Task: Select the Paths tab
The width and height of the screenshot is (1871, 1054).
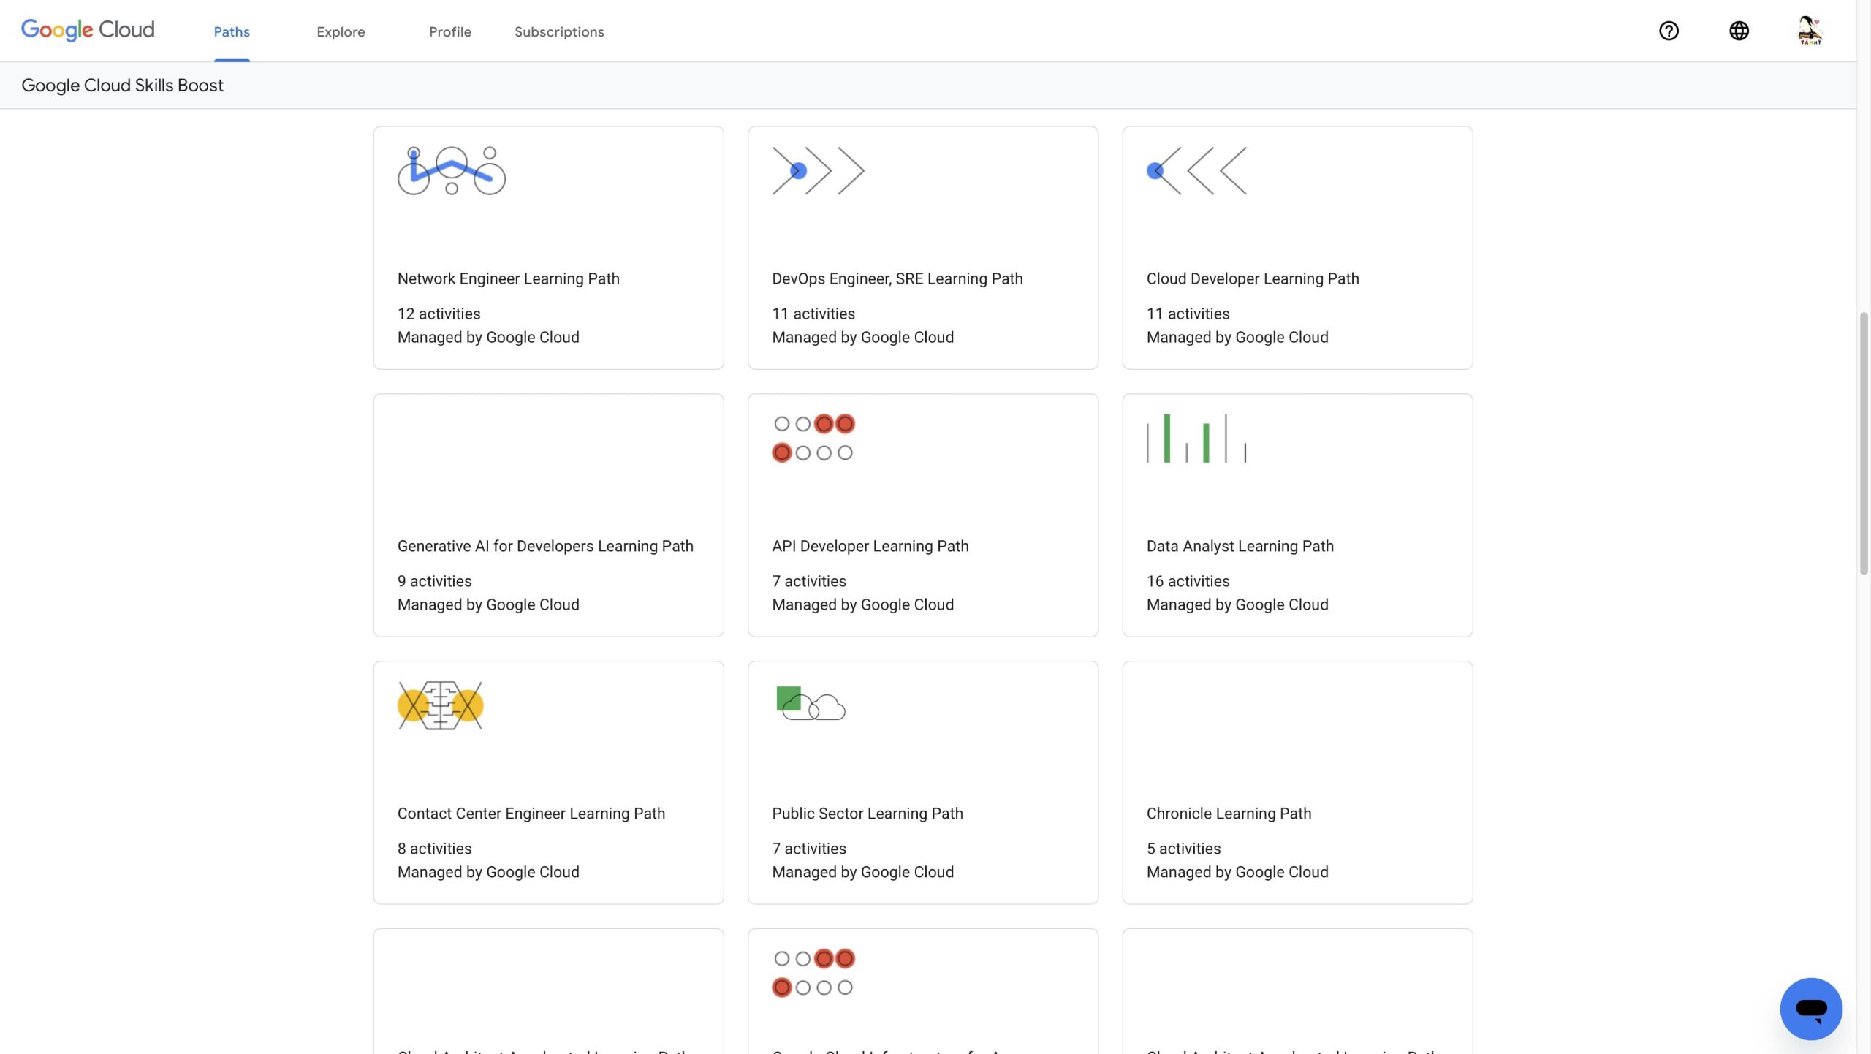Action: pos(232,31)
